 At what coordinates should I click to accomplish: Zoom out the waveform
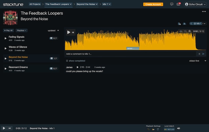[x=185, y=31]
